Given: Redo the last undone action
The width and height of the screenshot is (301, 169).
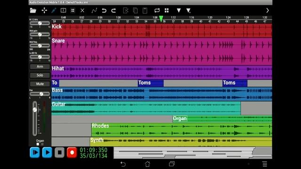Looking at the screenshot, I should tap(114, 10).
